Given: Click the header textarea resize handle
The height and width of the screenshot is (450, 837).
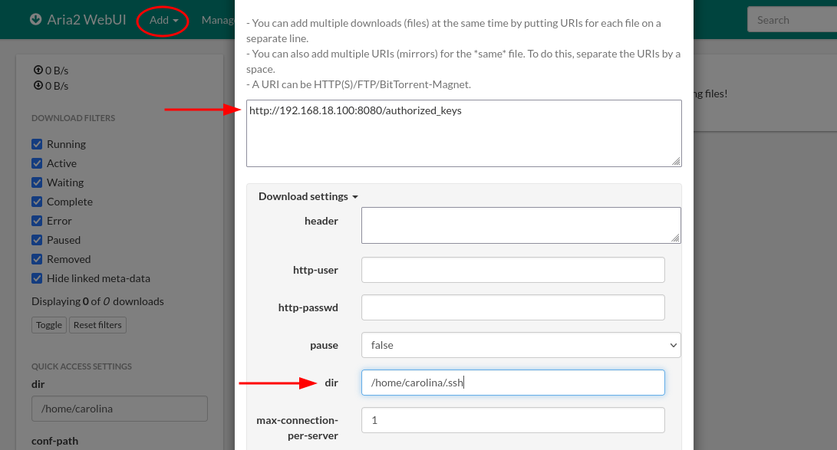Looking at the screenshot, I should (675, 238).
